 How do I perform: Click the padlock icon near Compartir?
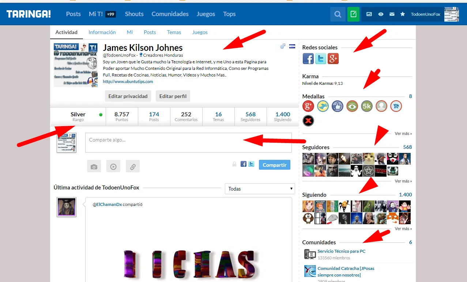[x=234, y=164]
